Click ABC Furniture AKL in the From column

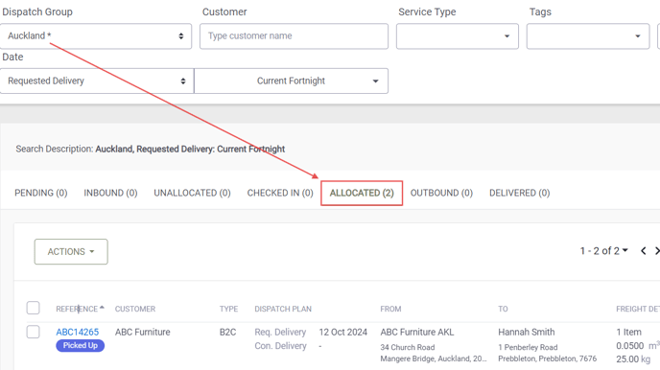tap(417, 332)
